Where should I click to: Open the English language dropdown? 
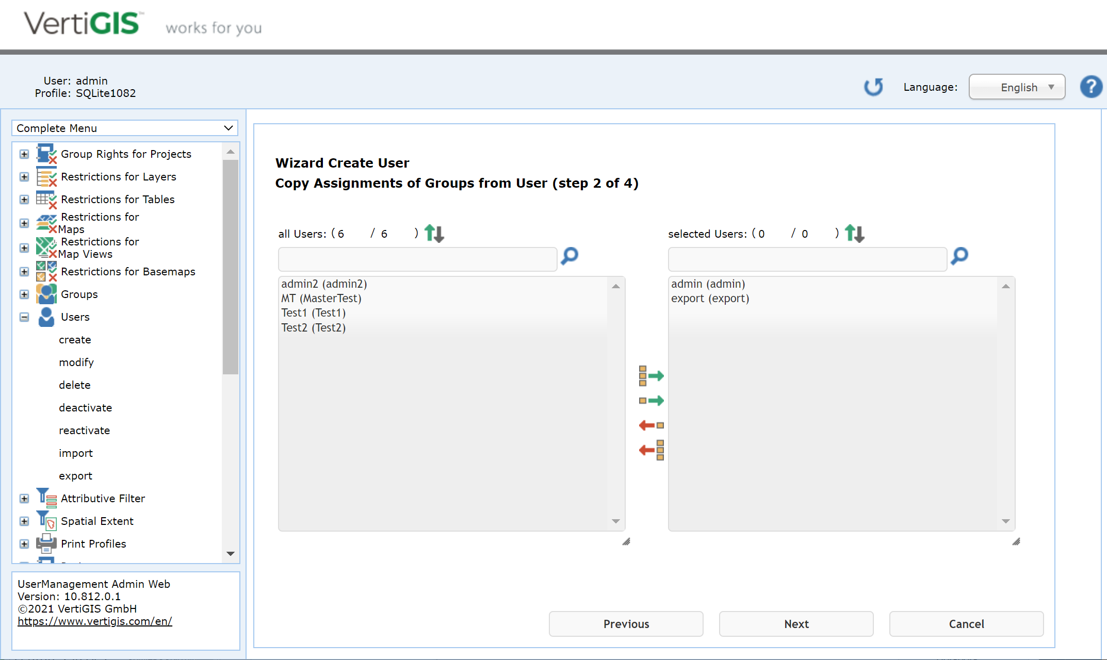tap(1016, 87)
